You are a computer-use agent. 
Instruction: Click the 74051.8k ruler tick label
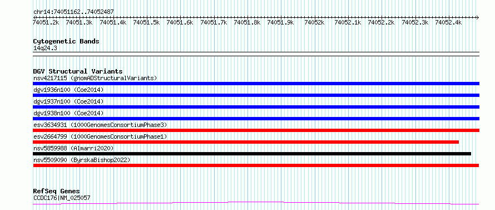click(x=247, y=22)
